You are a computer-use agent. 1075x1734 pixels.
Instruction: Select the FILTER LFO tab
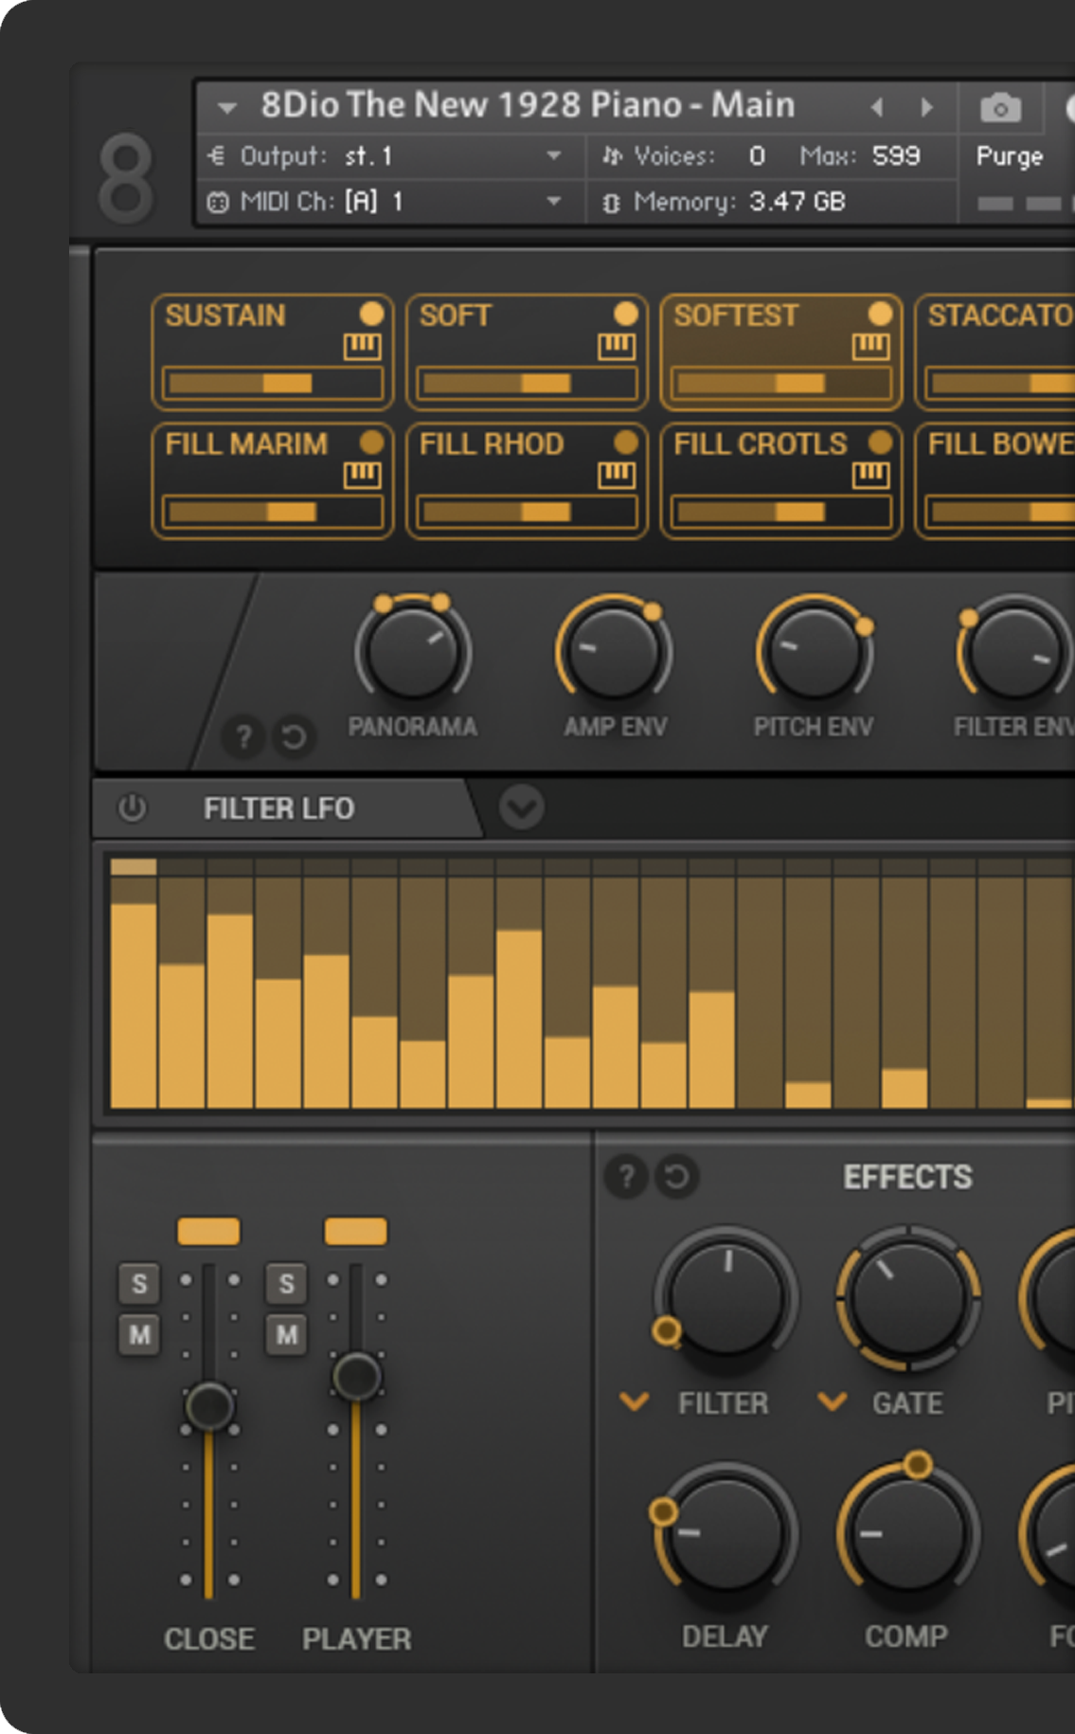point(278,808)
